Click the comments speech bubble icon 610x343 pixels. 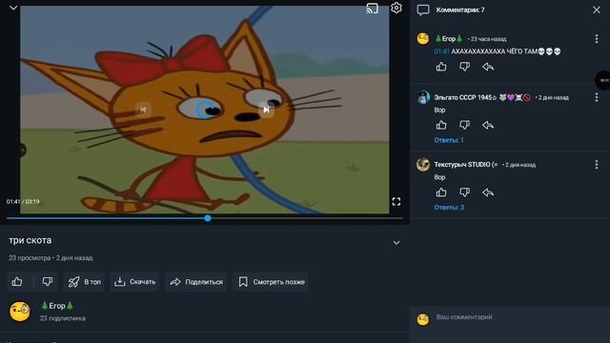point(423,10)
